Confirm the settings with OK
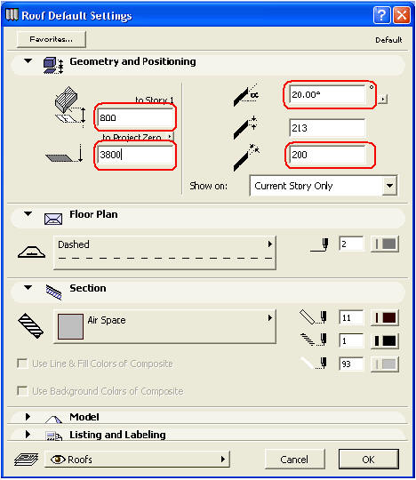The image size is (416, 480). 369,460
